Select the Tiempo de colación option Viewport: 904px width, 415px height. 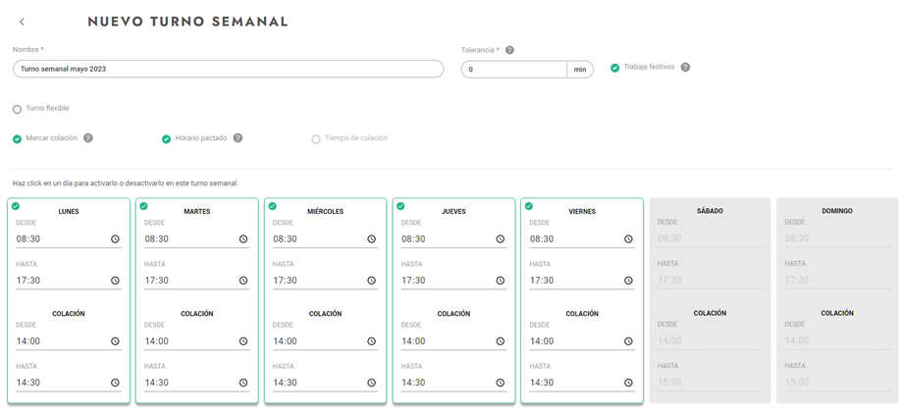click(x=316, y=139)
